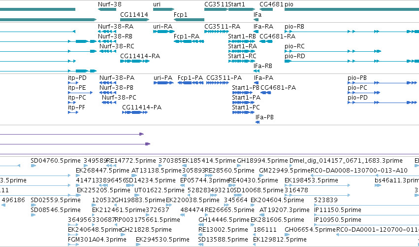419x247 pixels.
Task: Select the pio-PD protein line
Action: tap(383, 103)
